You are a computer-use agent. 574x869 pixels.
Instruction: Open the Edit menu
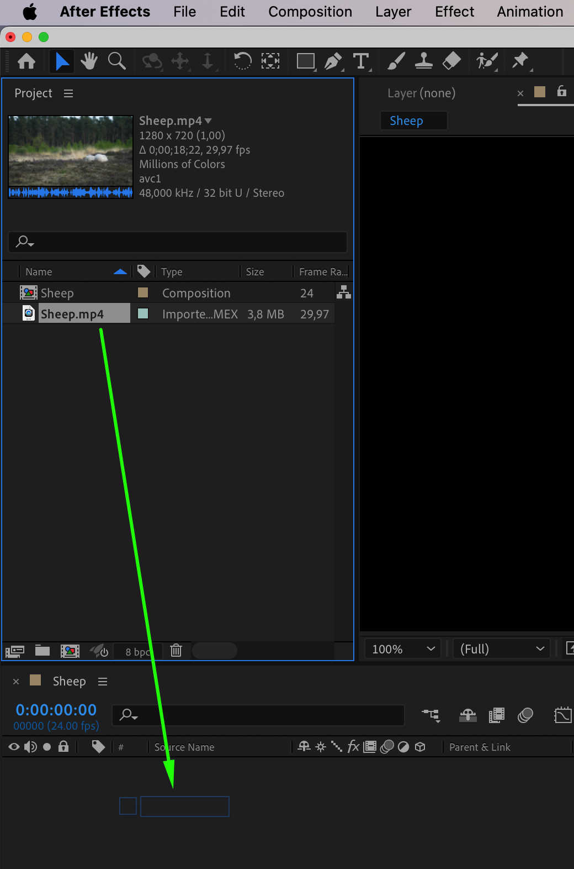pyautogui.click(x=232, y=12)
